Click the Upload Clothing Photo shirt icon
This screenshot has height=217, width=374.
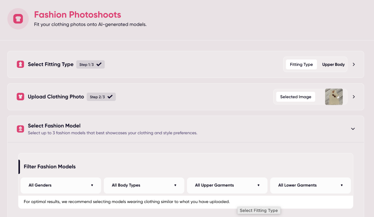20,97
